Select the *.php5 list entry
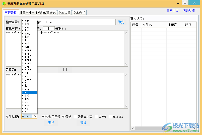The image size is (202, 135). [x=29, y=63]
